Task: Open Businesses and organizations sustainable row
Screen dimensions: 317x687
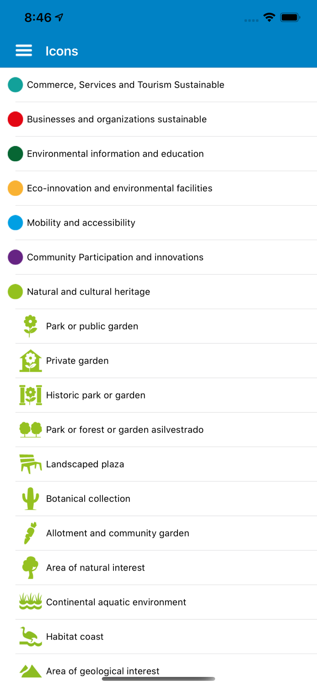Action: pos(117,120)
